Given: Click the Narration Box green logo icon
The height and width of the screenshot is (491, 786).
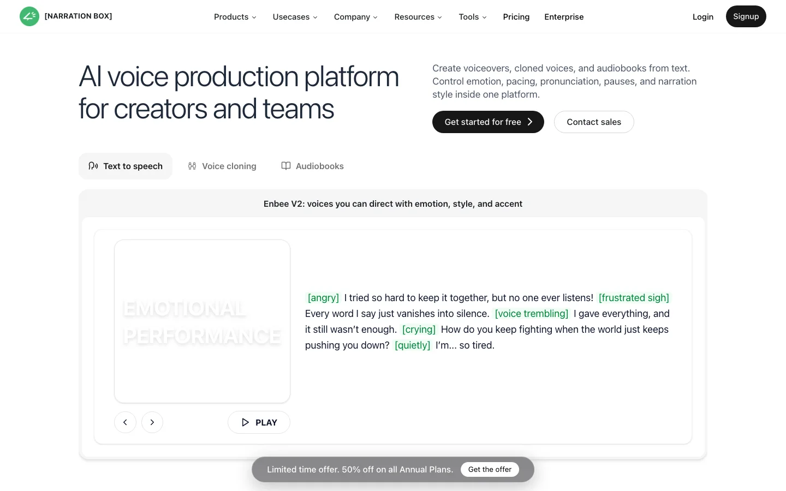Looking at the screenshot, I should point(29,16).
